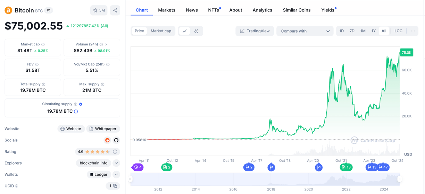Click Rating info icon
The height and width of the screenshot is (194, 425).
[115, 152]
